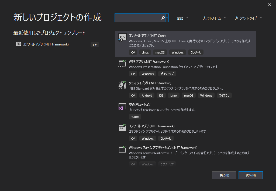
Task: Click the WPF アプリ (.NET Framework) template icon
Action: tap(122, 63)
